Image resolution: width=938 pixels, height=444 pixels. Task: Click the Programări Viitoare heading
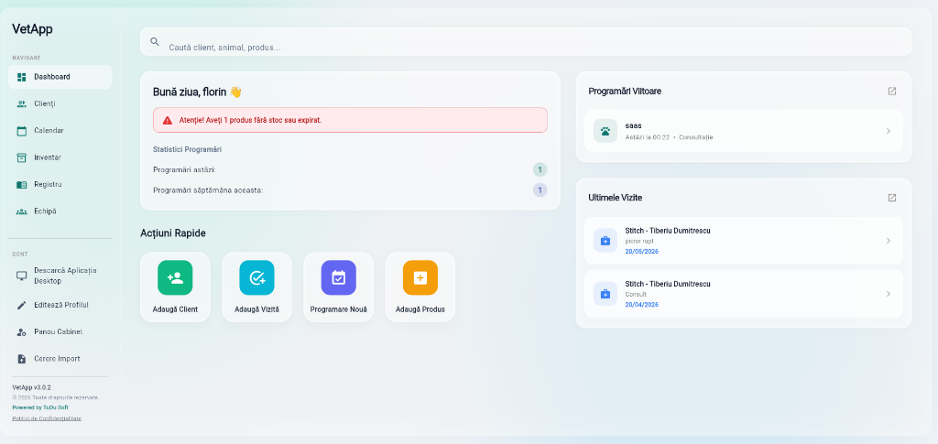tap(625, 92)
